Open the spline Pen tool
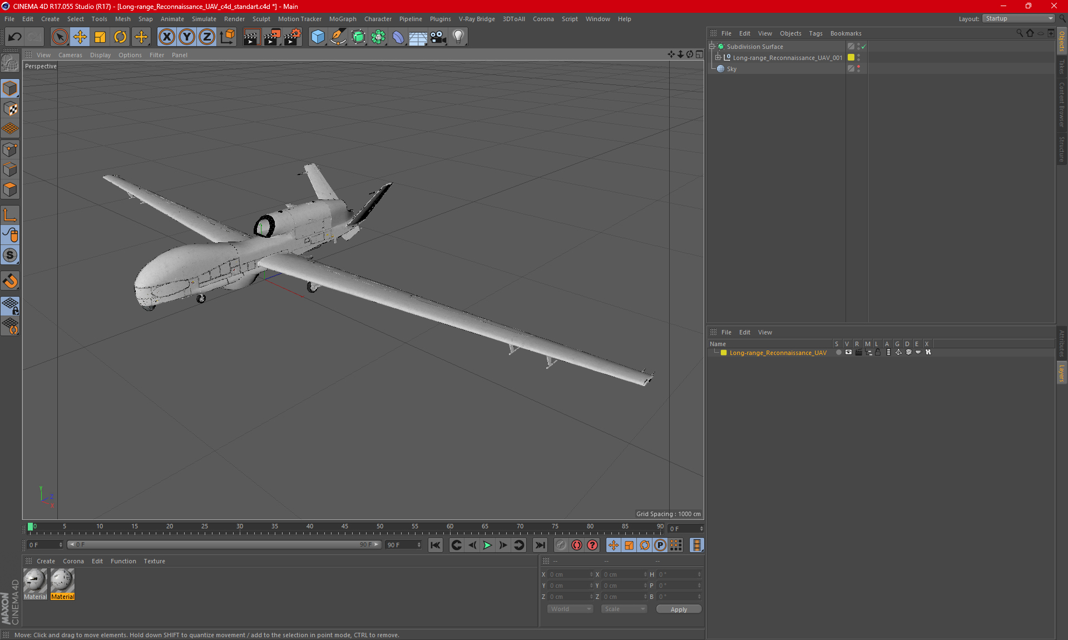Screen dimensions: 1068x640 point(338,37)
